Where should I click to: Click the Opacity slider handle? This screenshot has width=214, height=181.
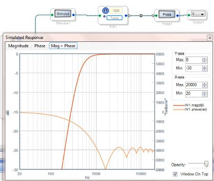[x=206, y=164]
